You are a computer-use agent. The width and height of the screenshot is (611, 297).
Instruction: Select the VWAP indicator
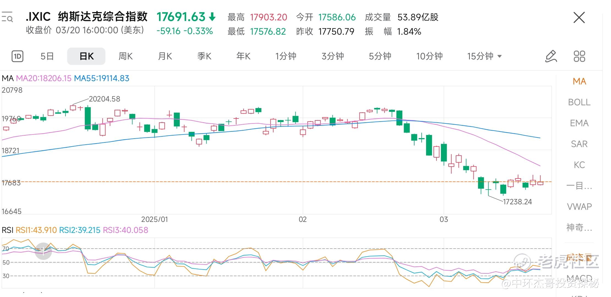click(x=579, y=207)
